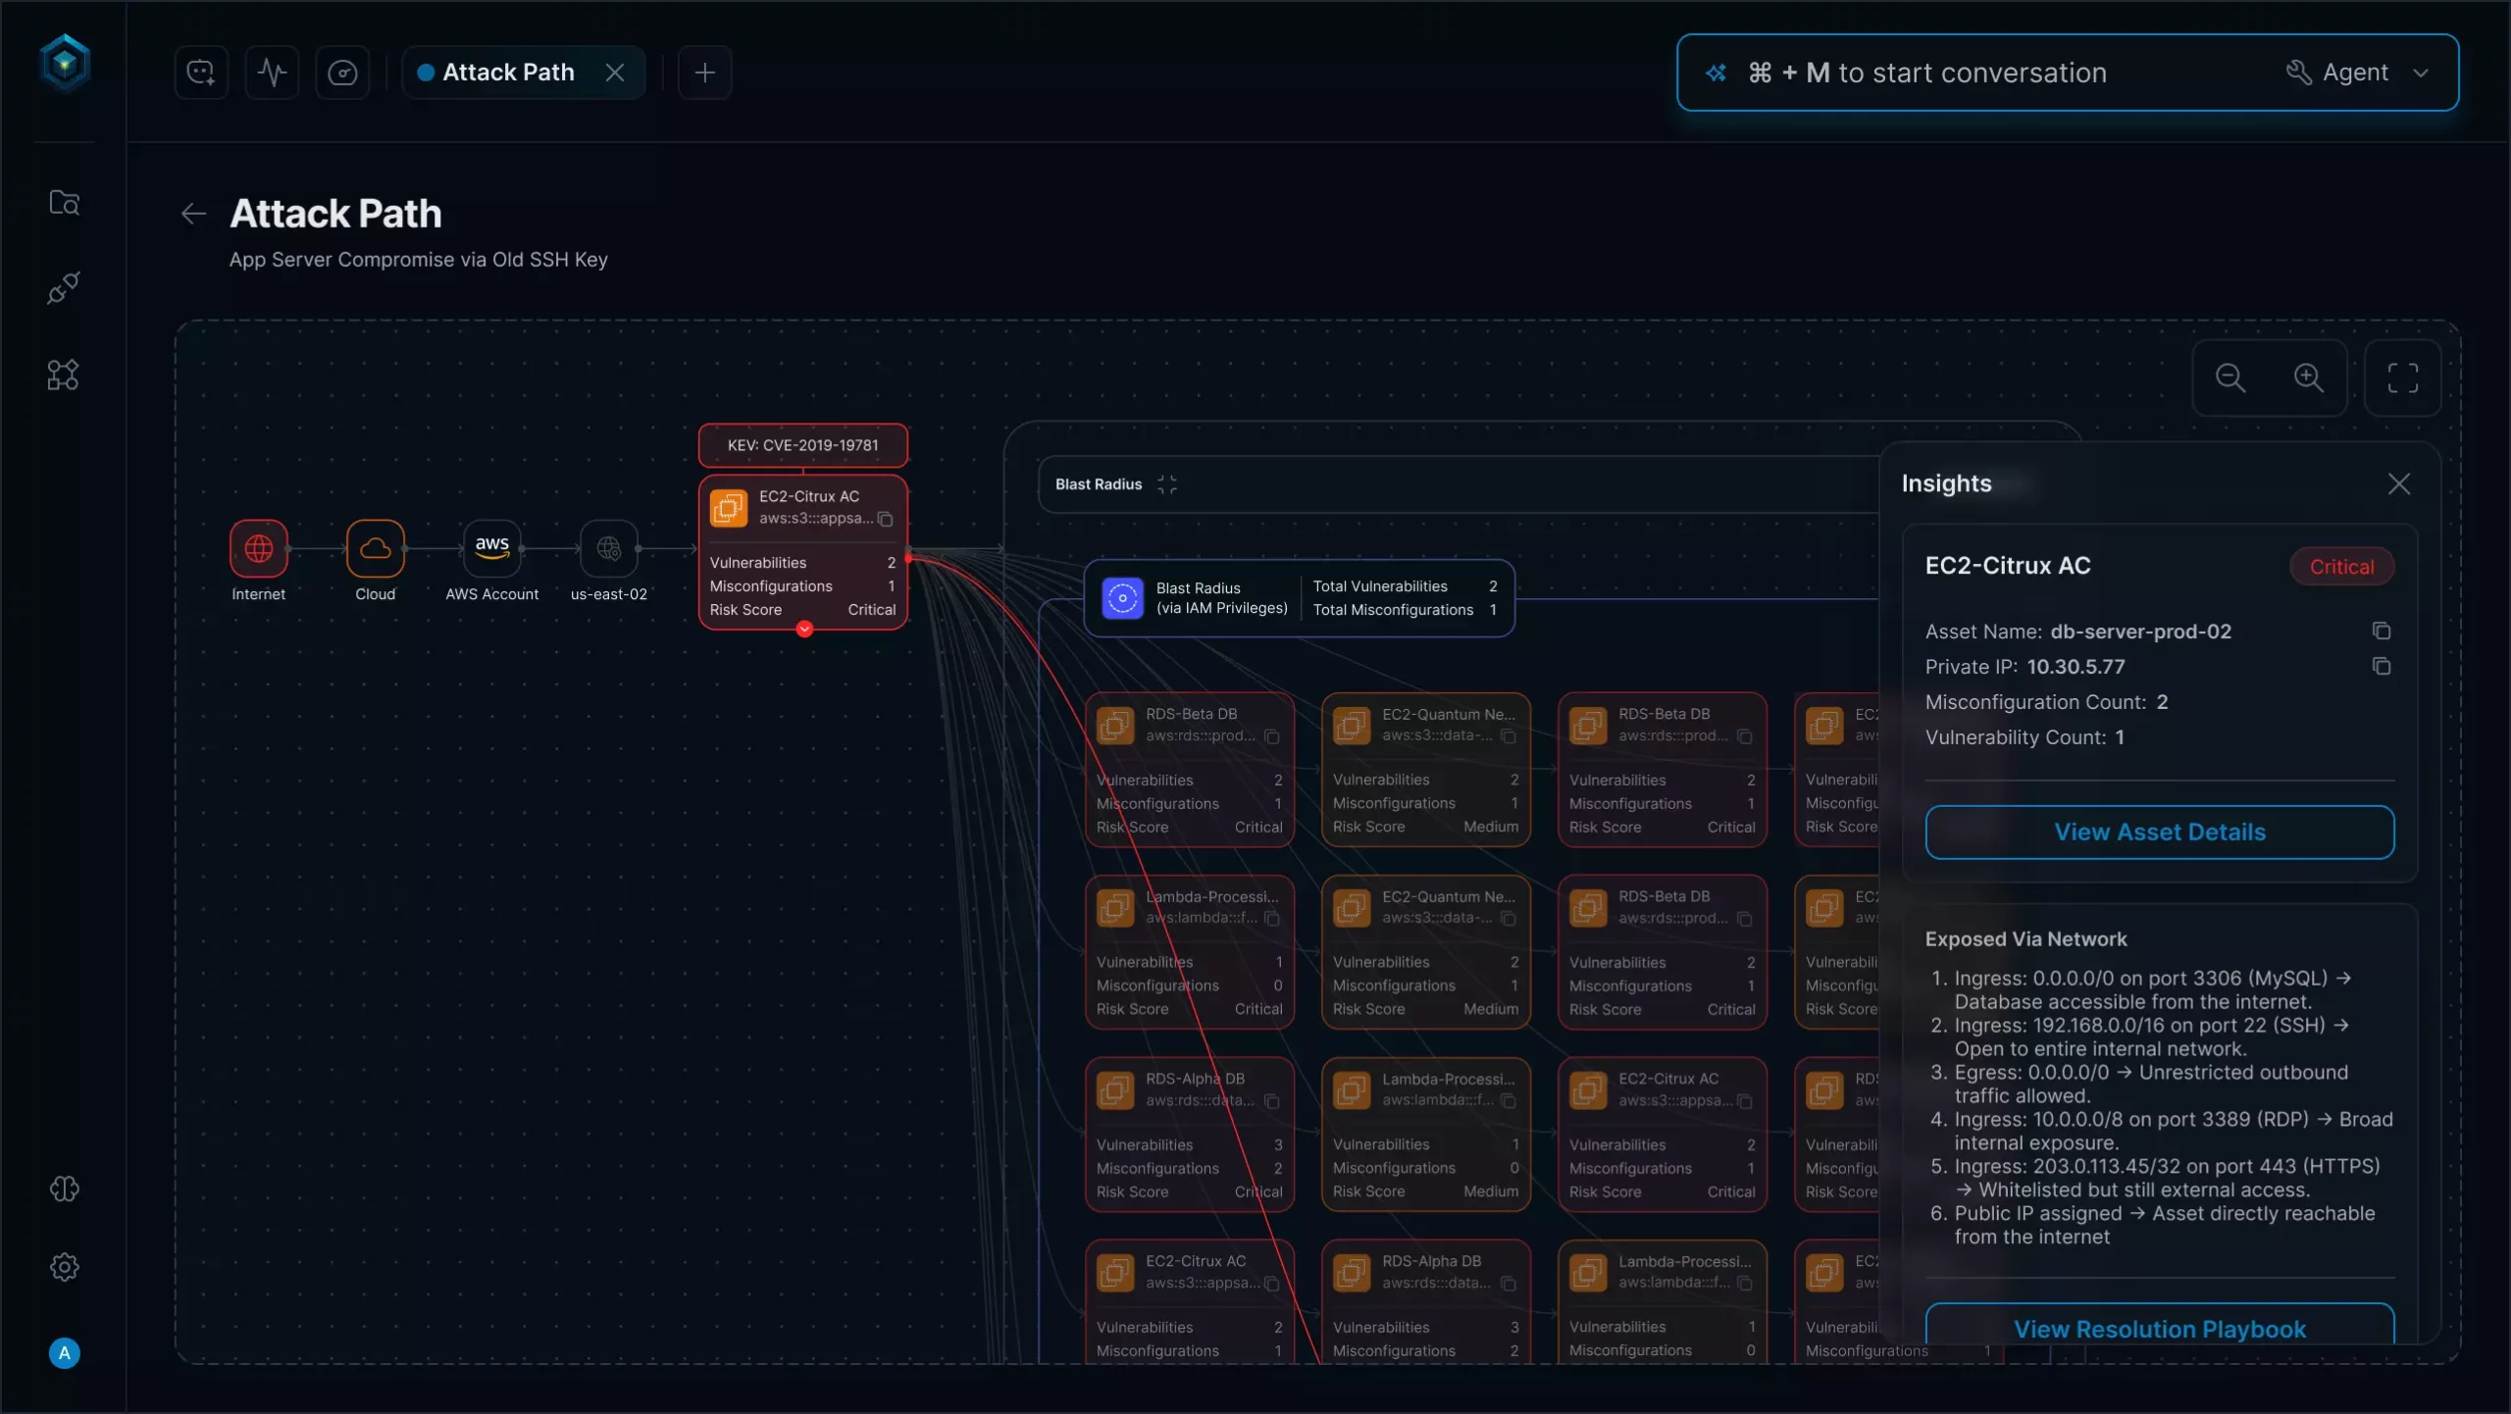Click View Asset Details button
This screenshot has width=2511, height=1414.
pyautogui.click(x=2159, y=833)
